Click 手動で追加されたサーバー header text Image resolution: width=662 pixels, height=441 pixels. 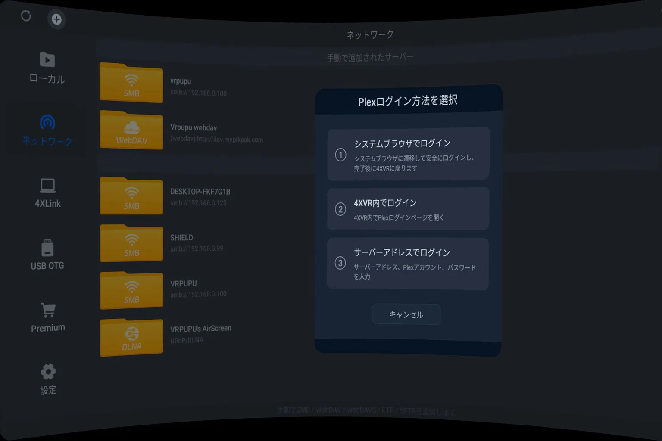click(370, 57)
